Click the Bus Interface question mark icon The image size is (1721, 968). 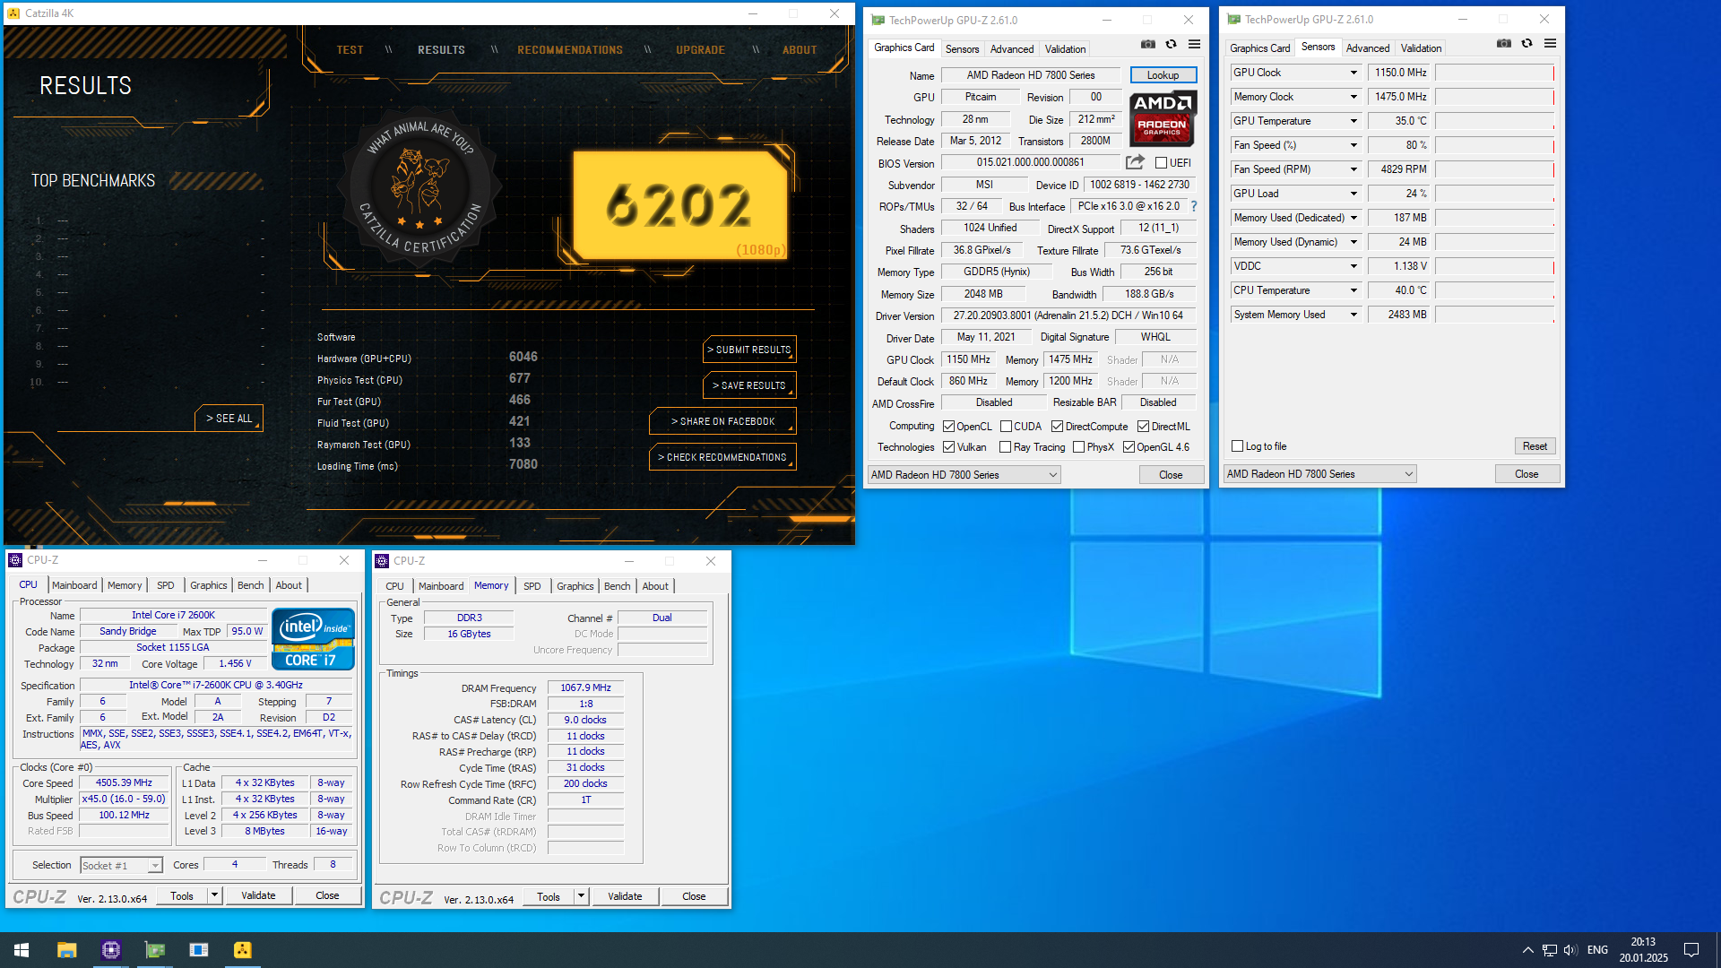(1194, 206)
